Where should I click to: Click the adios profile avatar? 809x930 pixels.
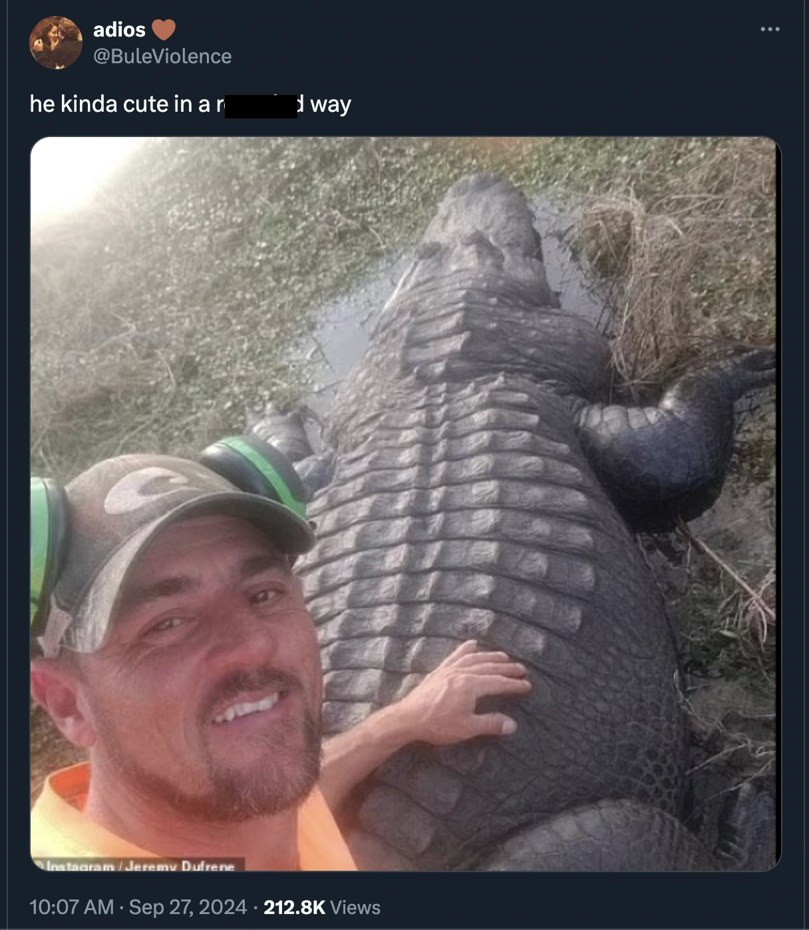[56, 43]
